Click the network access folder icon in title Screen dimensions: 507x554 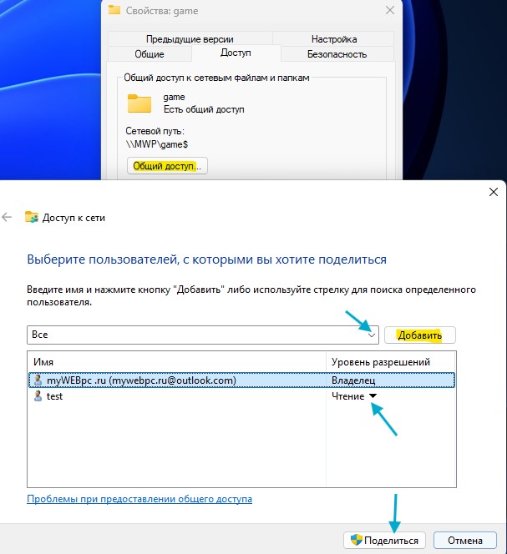point(32,217)
